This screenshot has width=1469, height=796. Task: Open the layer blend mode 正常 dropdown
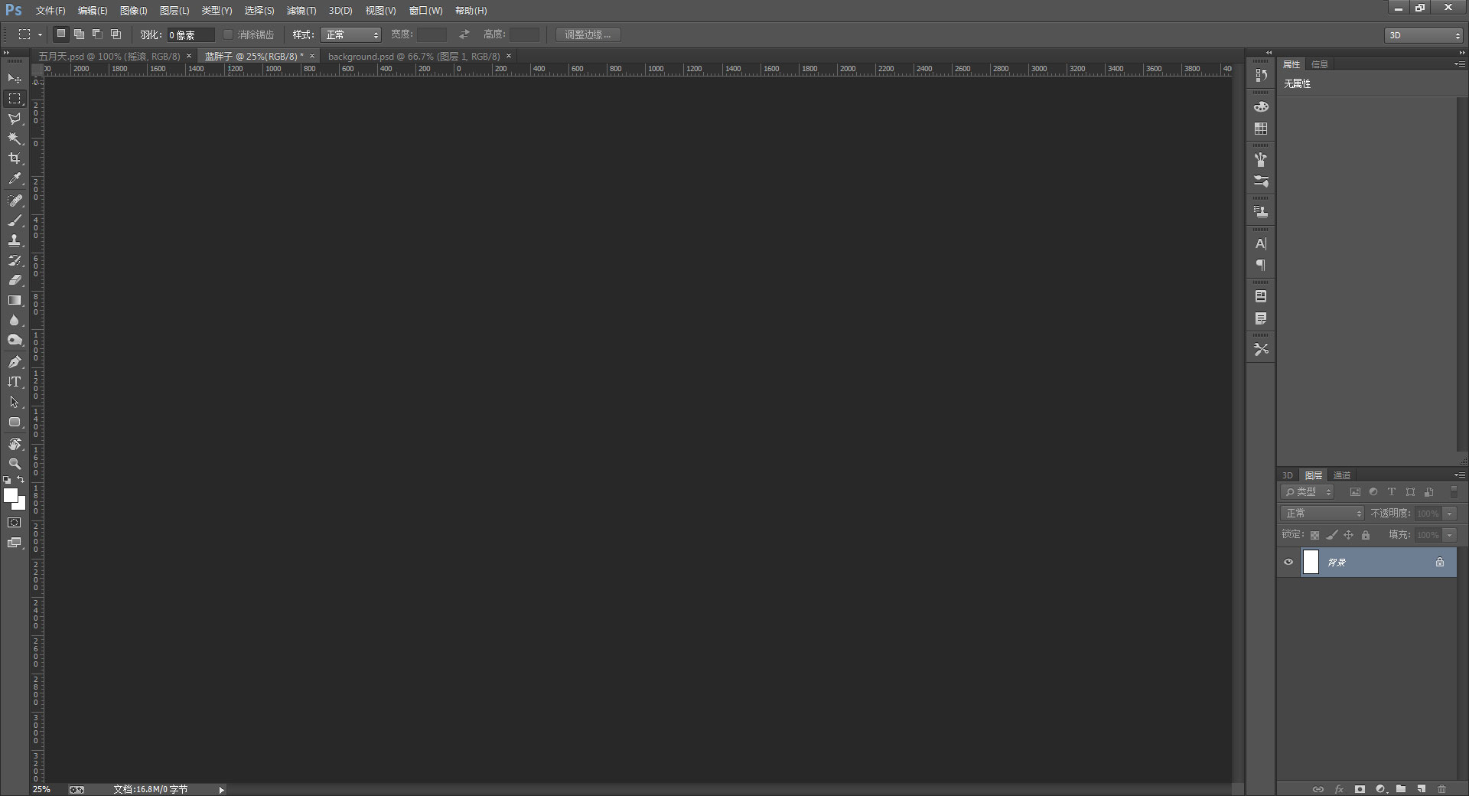tap(1323, 514)
